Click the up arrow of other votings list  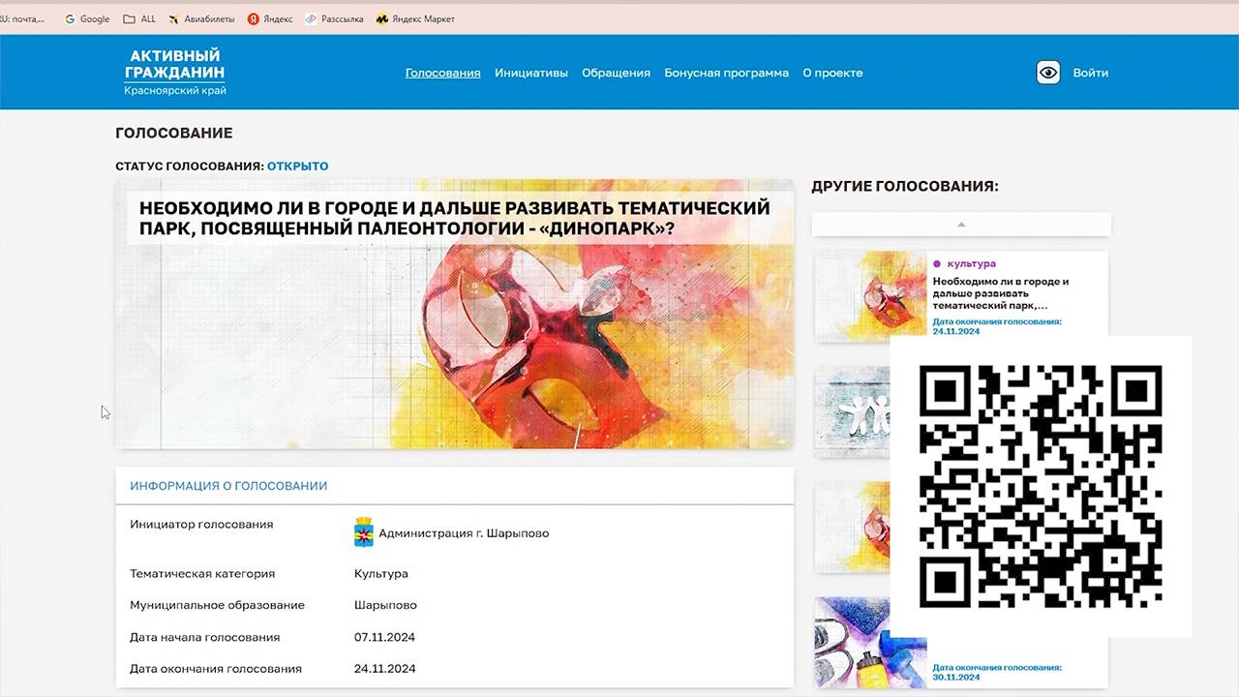pyautogui.click(x=961, y=225)
